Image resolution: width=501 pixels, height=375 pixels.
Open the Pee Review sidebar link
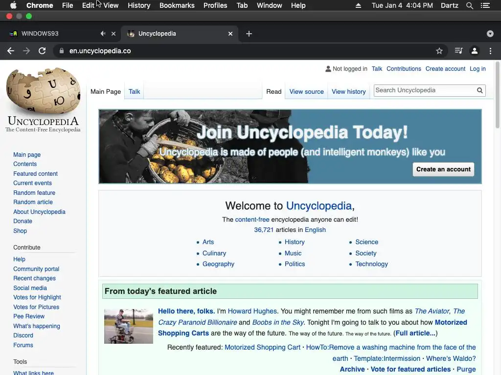[x=29, y=316]
